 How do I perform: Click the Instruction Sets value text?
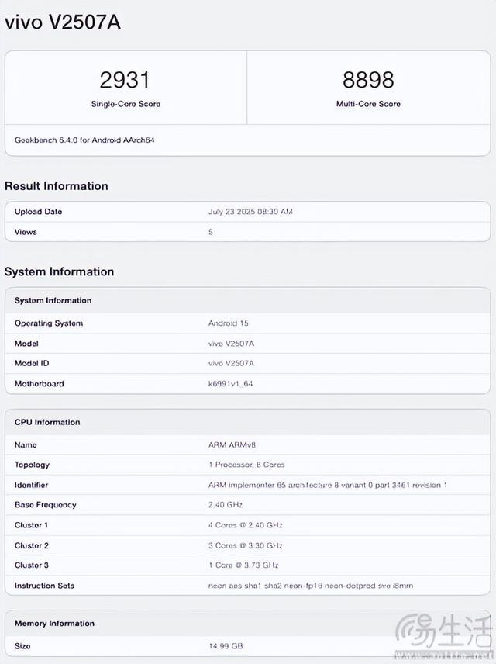(x=311, y=586)
